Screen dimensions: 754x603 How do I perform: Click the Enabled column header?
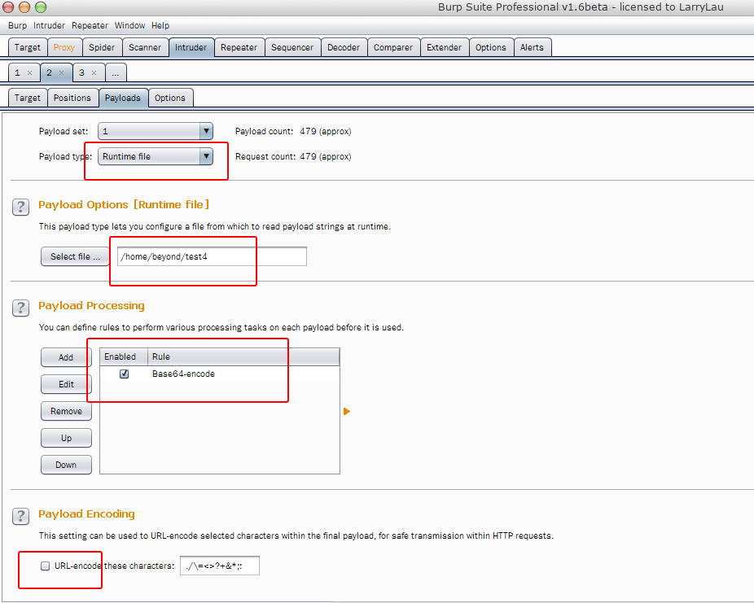[x=124, y=357]
